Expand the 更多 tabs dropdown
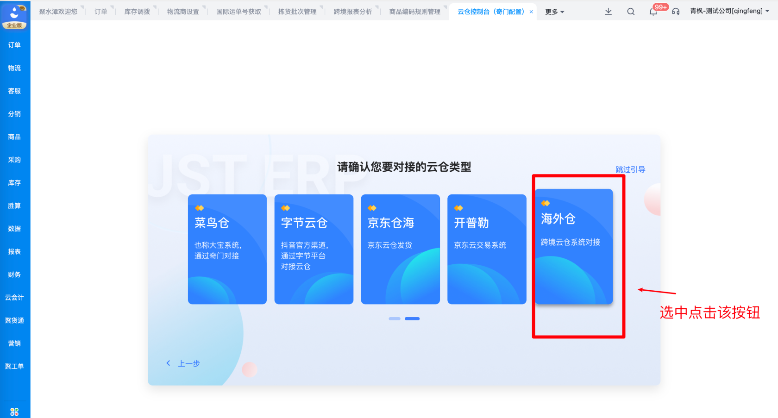The height and width of the screenshot is (418, 778). pos(554,12)
